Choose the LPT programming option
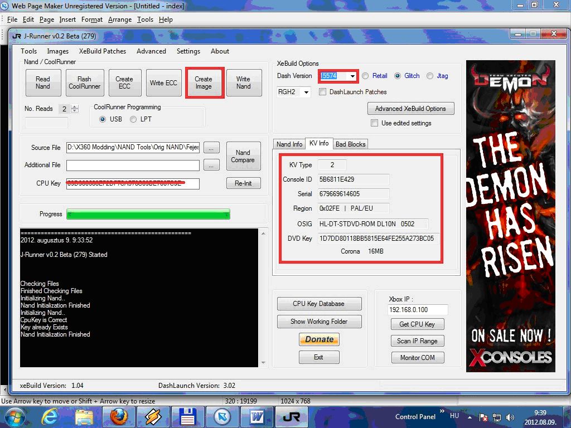 pos(133,119)
